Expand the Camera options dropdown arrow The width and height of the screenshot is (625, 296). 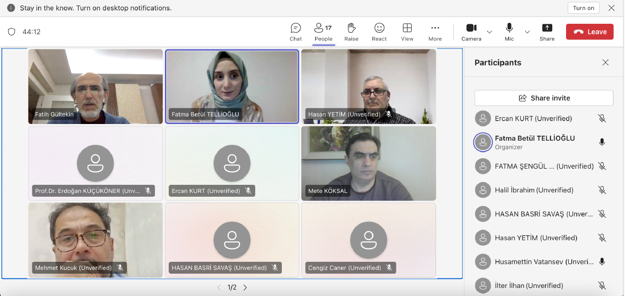(490, 32)
